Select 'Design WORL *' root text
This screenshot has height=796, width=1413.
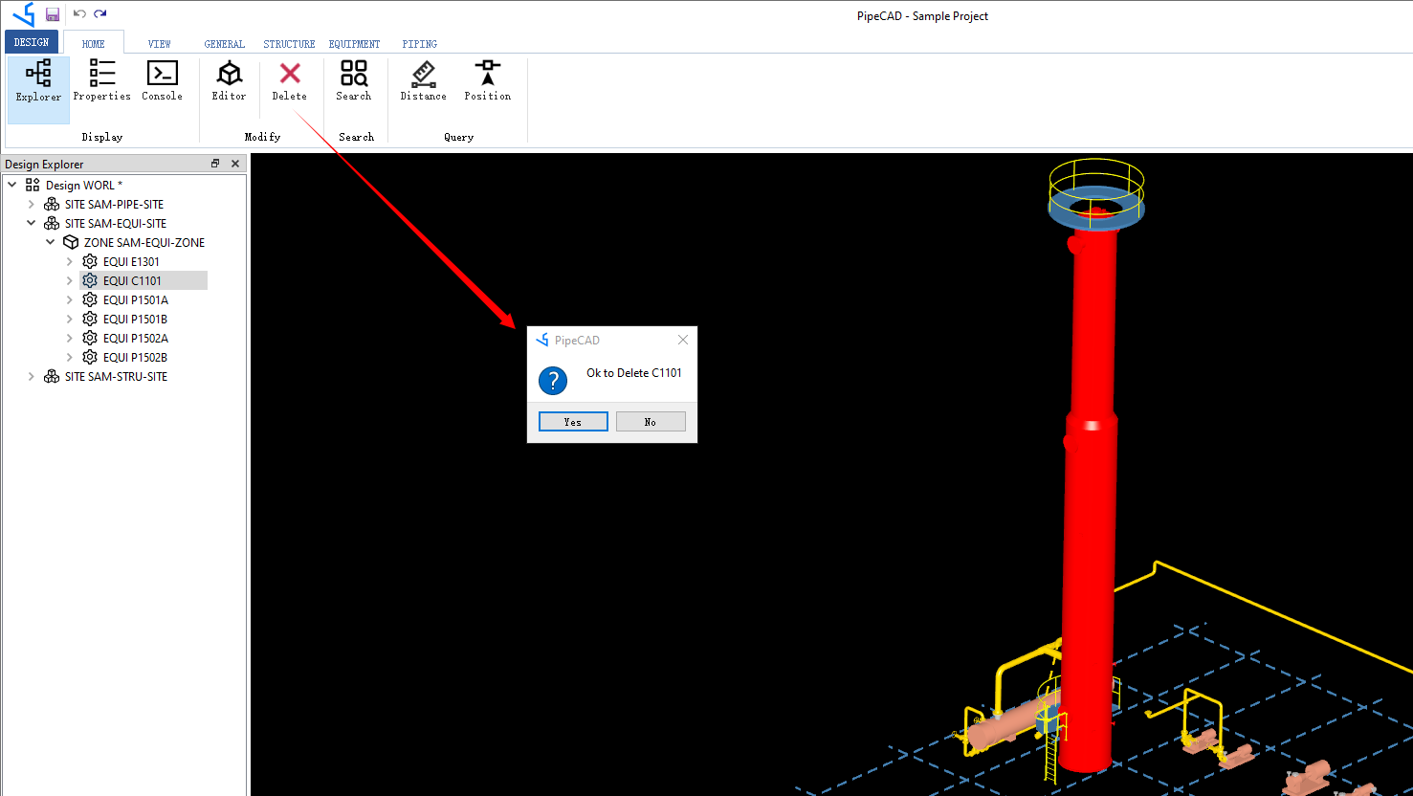84,185
